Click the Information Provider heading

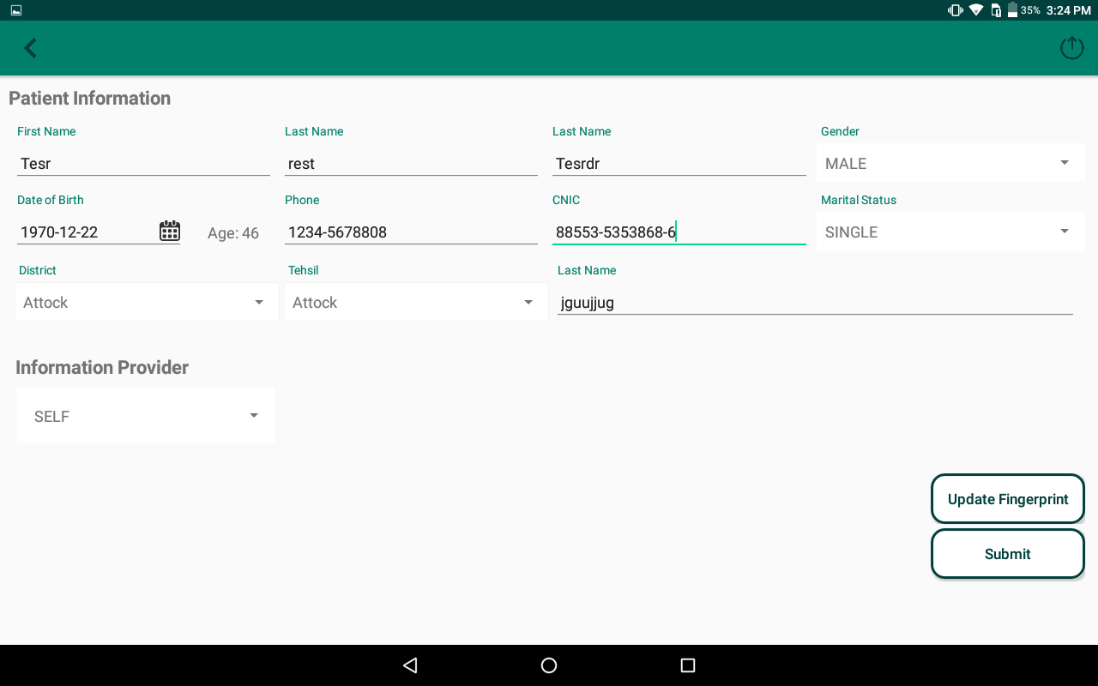(102, 367)
